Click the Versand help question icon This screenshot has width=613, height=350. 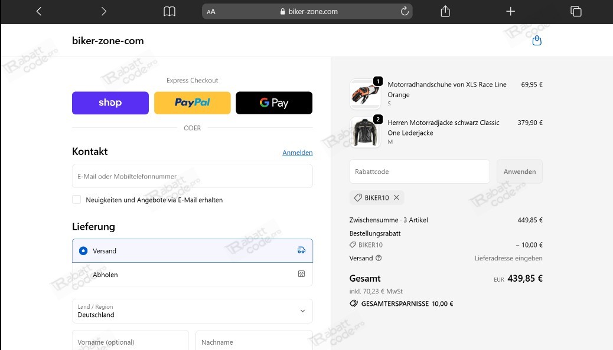pos(379,258)
